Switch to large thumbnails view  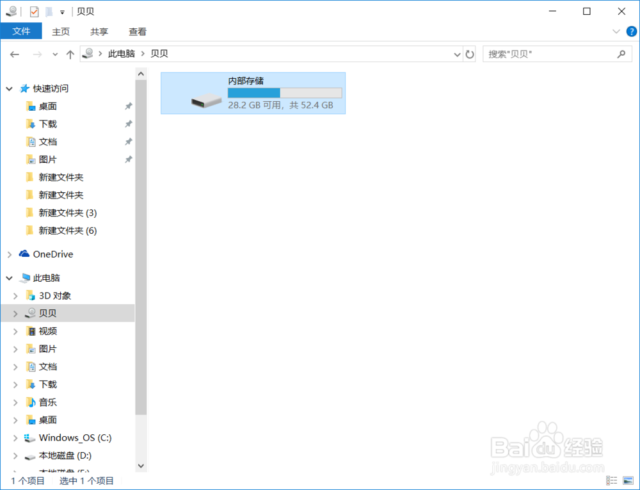(x=628, y=480)
